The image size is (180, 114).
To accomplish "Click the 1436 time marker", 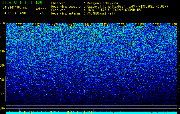I will [105, 25].
